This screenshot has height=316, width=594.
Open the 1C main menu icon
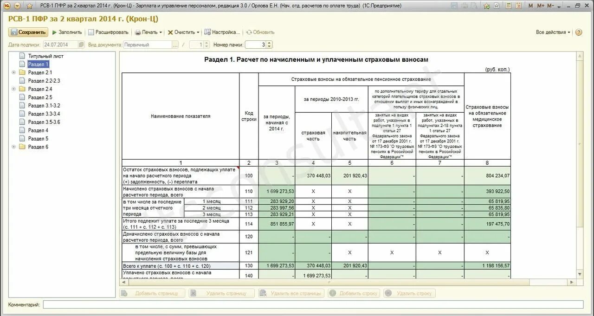click(8, 6)
